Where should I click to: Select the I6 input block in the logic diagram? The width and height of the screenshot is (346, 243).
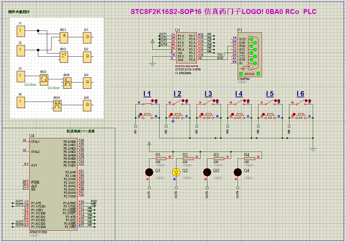pos(21,102)
